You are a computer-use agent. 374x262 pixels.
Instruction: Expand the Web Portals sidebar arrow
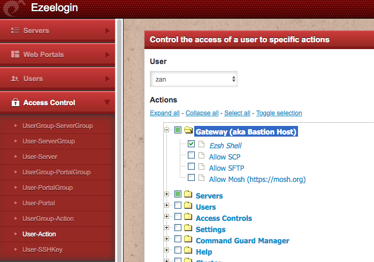point(108,55)
